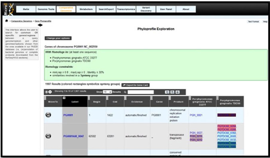
Task: Open PGN_0027 homolog link
Action: pos(196,133)
